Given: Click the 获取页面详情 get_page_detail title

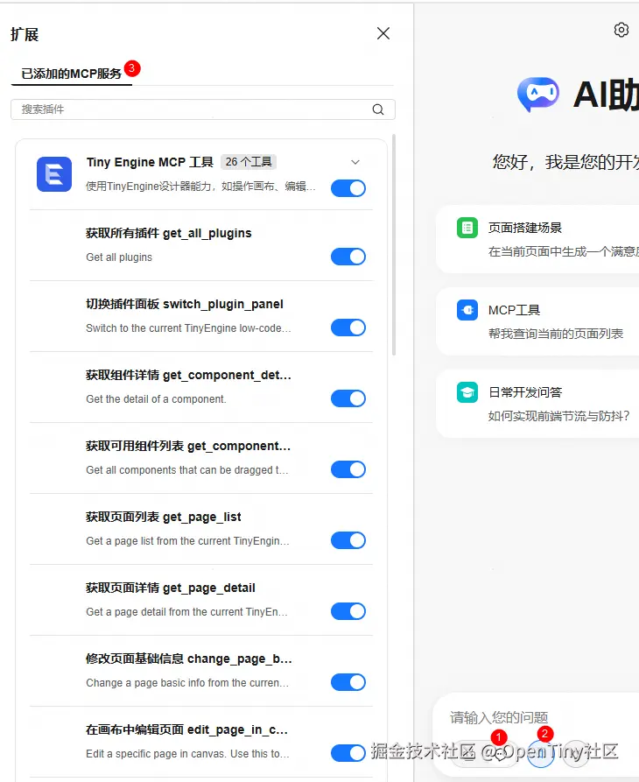Looking at the screenshot, I should (x=171, y=588).
